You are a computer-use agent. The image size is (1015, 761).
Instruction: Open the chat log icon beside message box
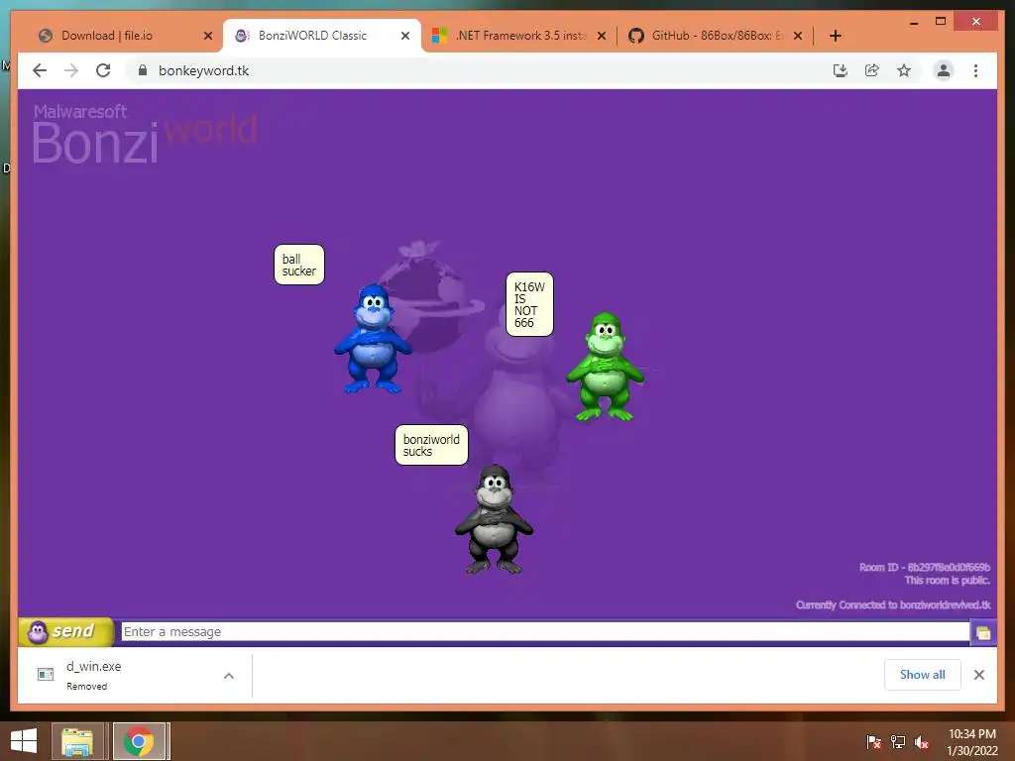[x=983, y=633]
